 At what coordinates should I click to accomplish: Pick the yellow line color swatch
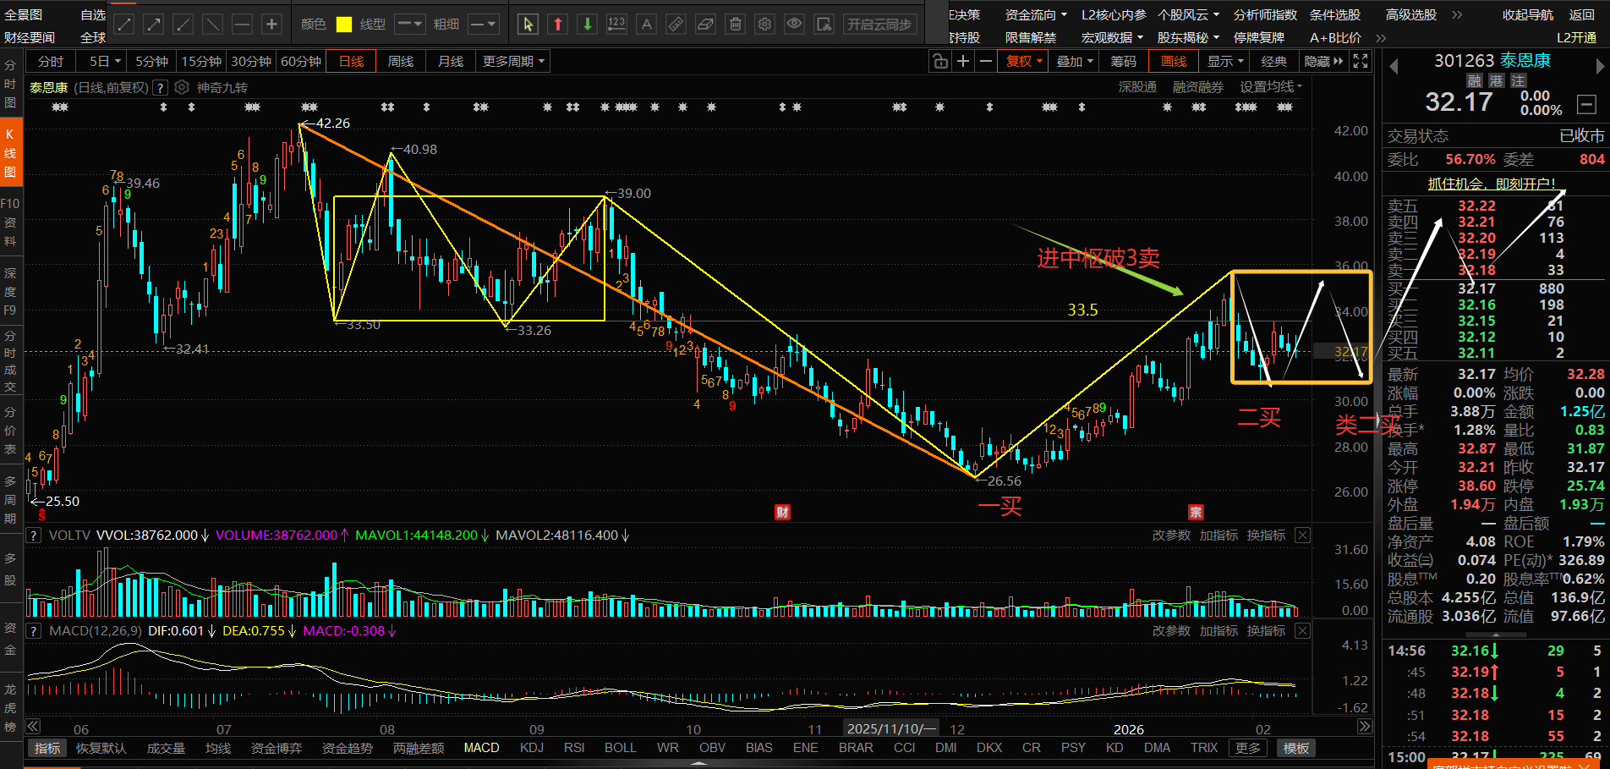click(x=344, y=25)
